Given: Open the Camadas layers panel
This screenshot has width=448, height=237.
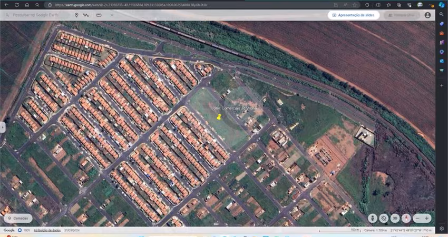Looking at the screenshot, I should 18,218.
